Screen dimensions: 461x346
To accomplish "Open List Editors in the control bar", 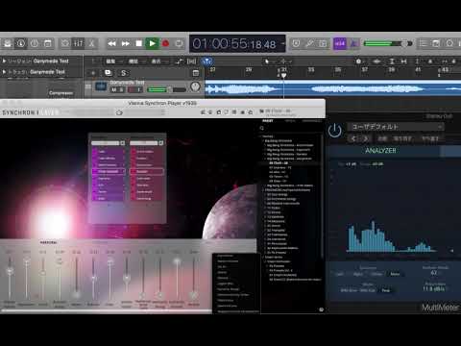I will 424,43.
